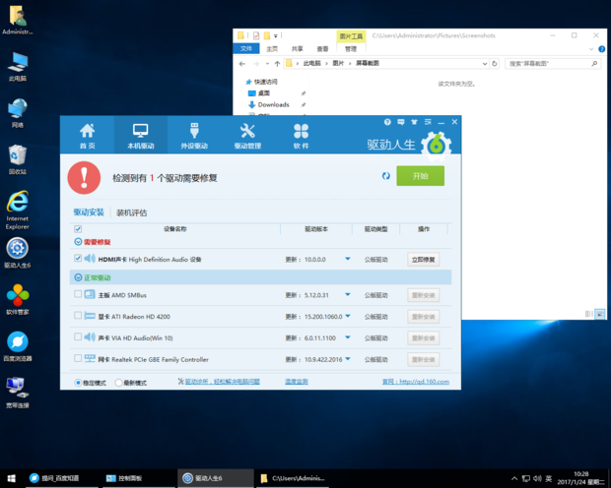Check the 声卡 VIA HD Audio checkbox

pyautogui.click(x=78, y=336)
